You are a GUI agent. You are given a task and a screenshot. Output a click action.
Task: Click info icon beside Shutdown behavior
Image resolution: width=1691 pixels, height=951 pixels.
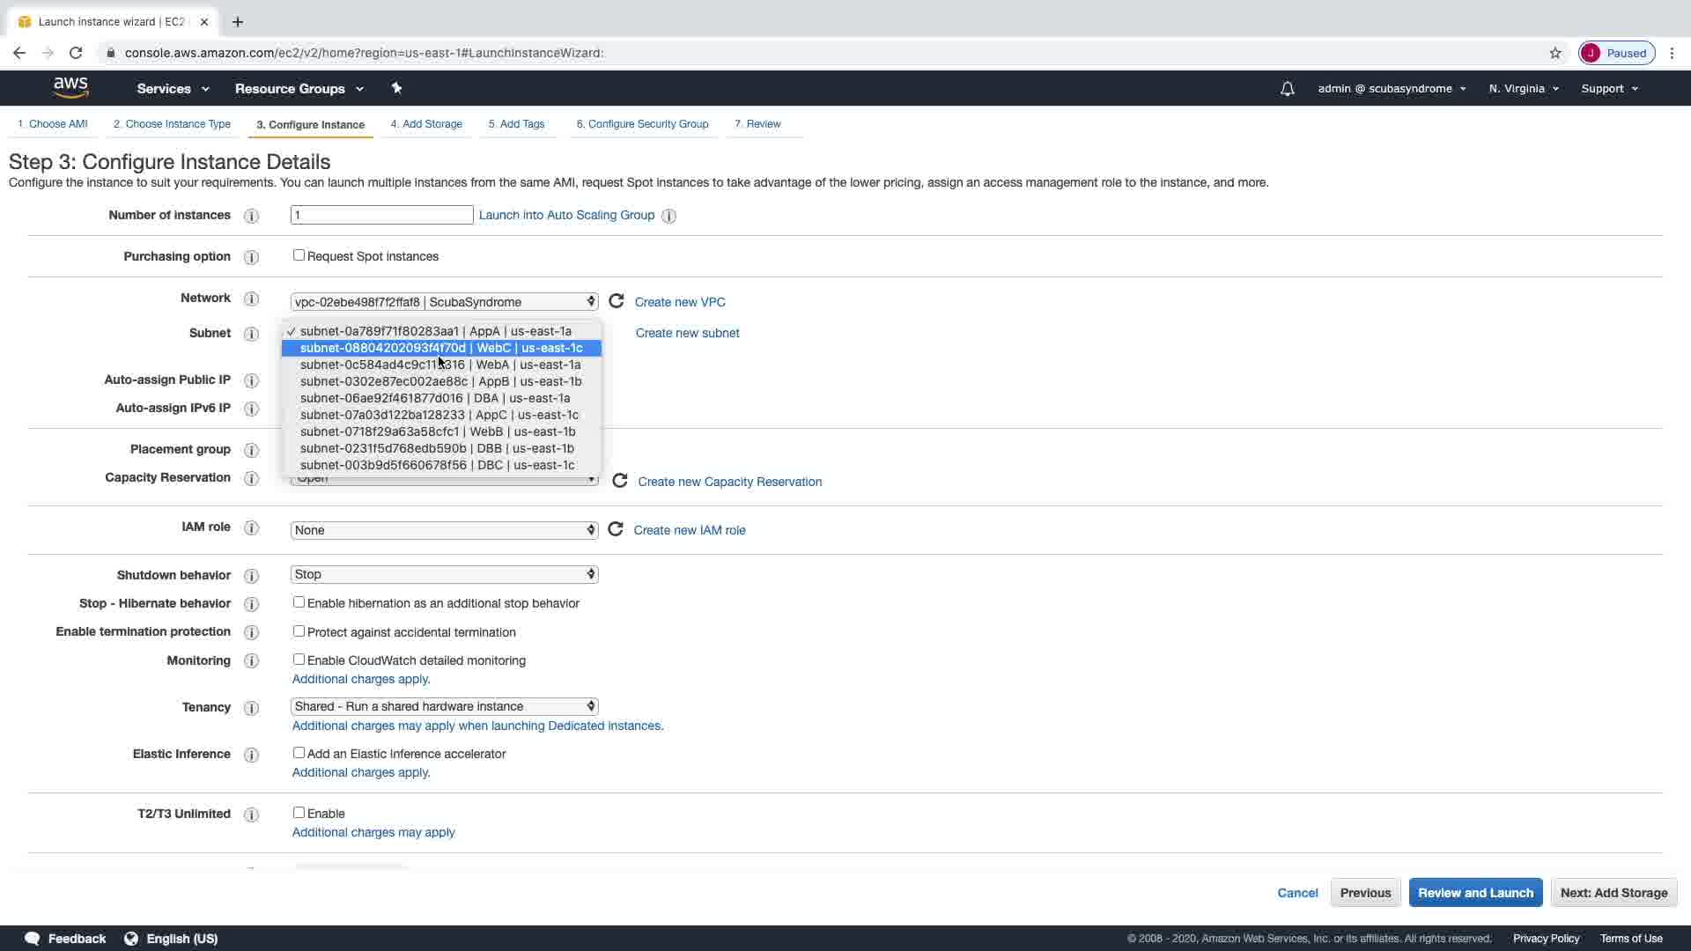tap(251, 576)
